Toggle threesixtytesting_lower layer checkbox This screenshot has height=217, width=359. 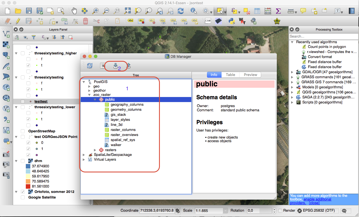pos(23,107)
